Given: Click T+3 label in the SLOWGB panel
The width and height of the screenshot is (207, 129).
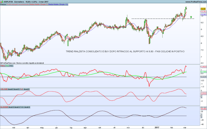Looking at the screenshot, I should click(x=21, y=107).
